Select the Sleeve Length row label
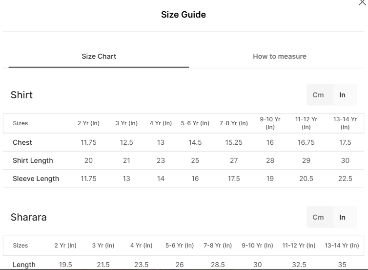 pos(36,179)
